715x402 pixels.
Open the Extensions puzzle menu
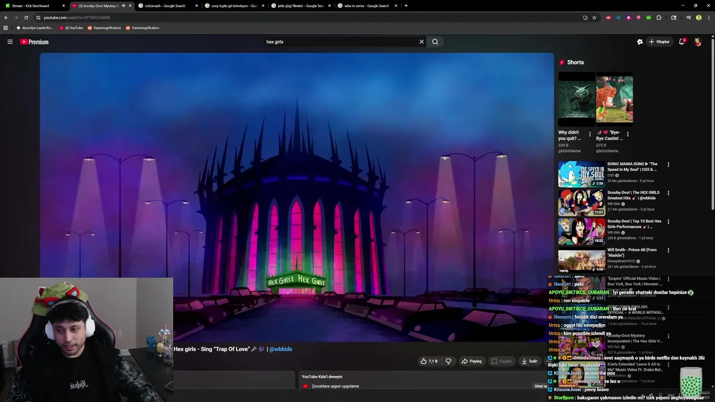click(x=659, y=17)
